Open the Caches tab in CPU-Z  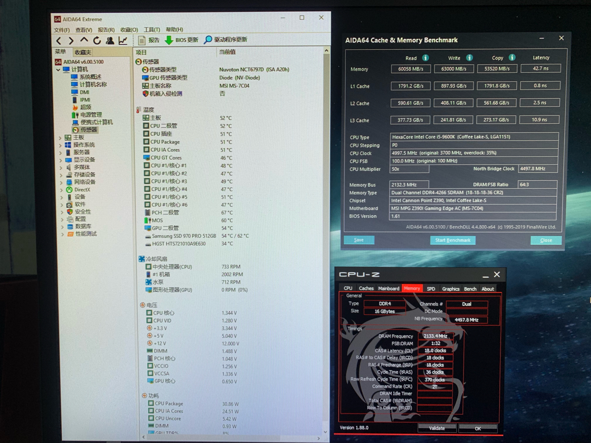(366, 288)
